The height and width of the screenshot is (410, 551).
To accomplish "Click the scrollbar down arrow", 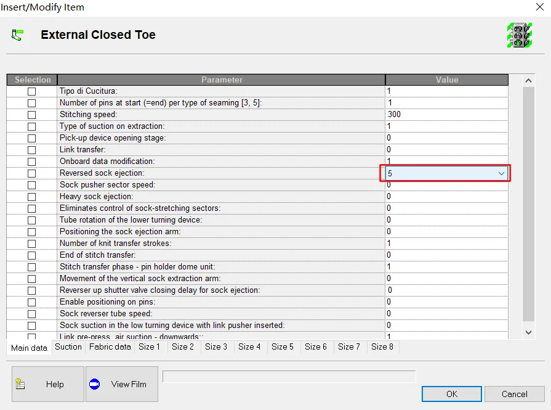I will click(528, 332).
